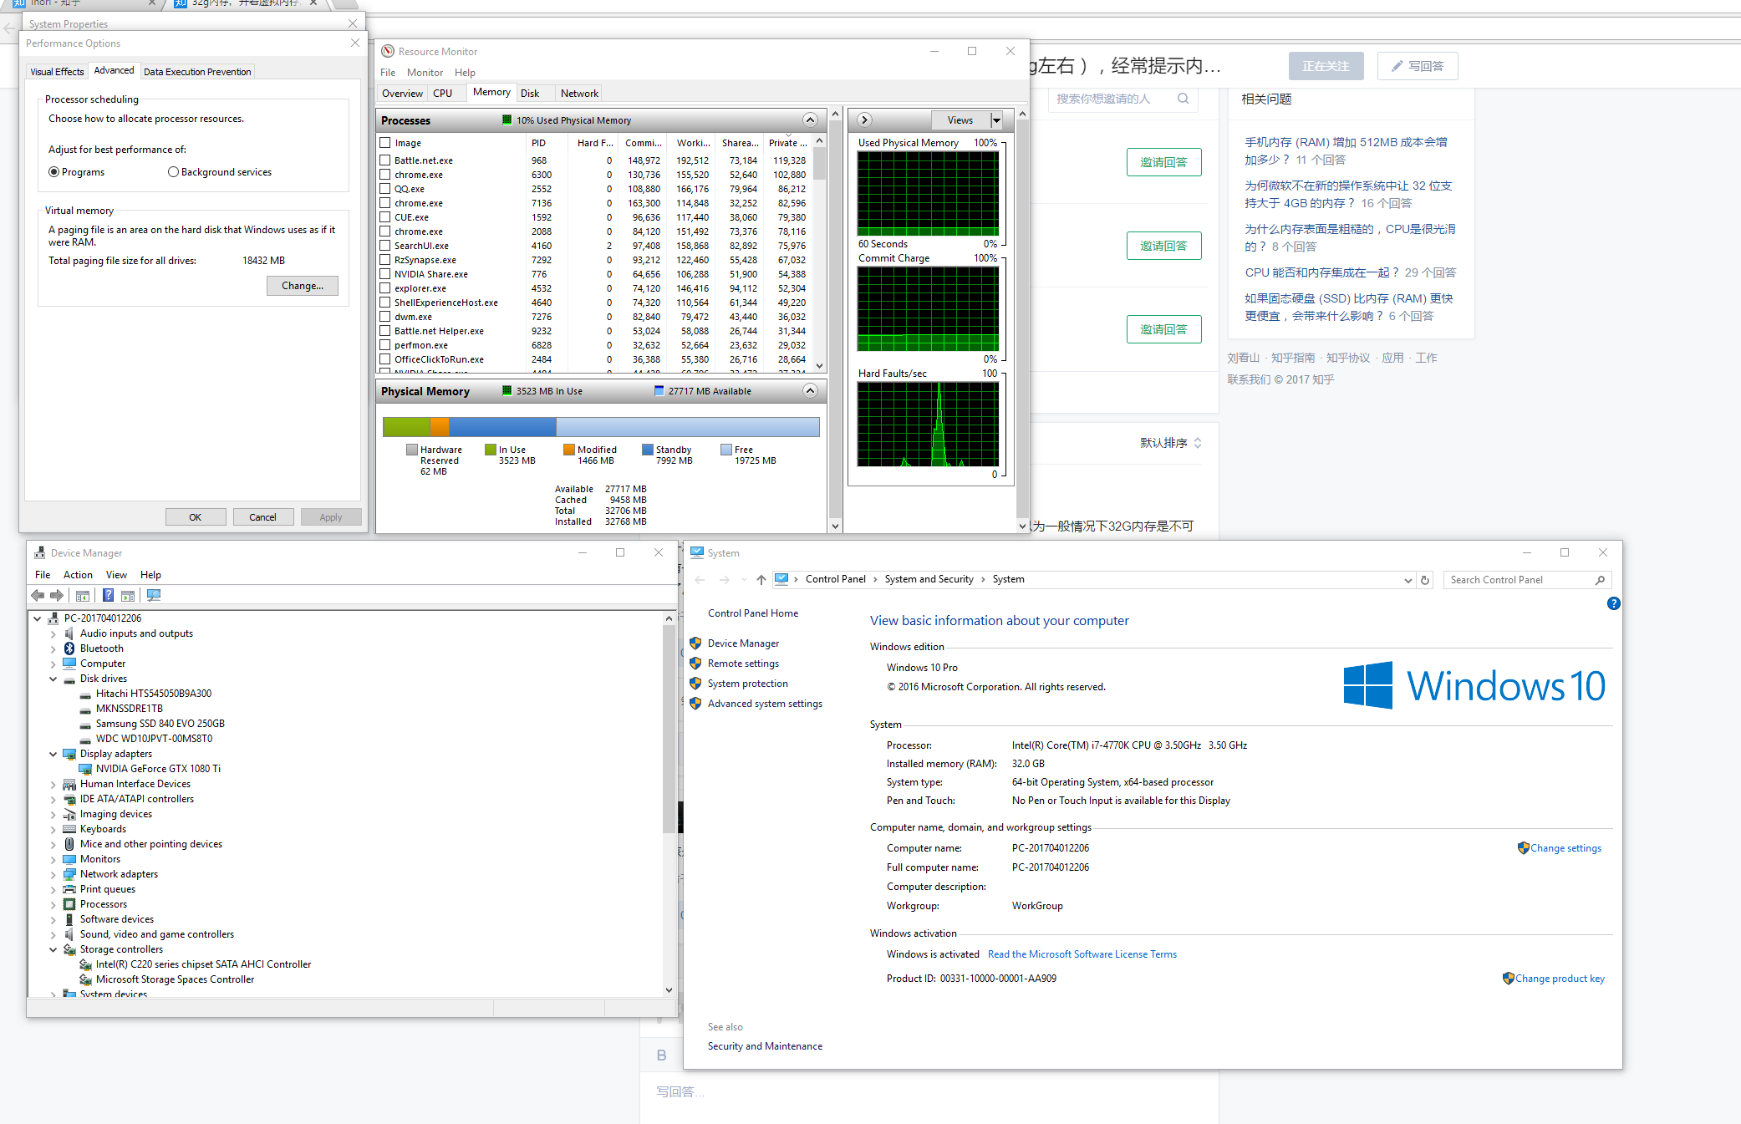Switch to the Disk tab in Resource Monitor
Screen dimensions: 1741x1124
(530, 94)
